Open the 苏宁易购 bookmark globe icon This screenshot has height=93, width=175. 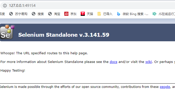(x=11, y=14)
